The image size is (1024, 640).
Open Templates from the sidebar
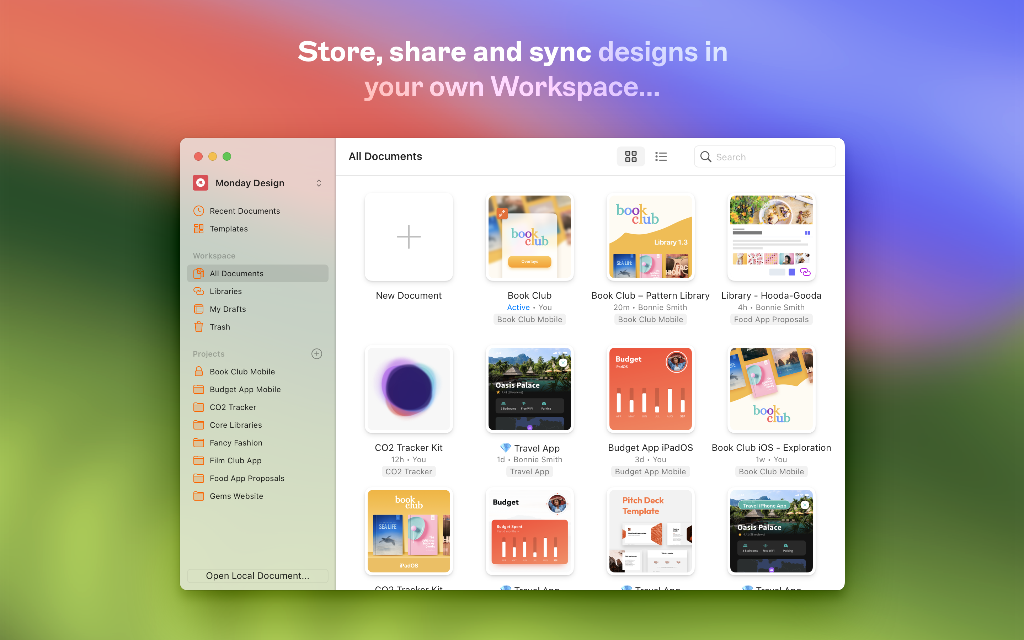[x=229, y=229]
